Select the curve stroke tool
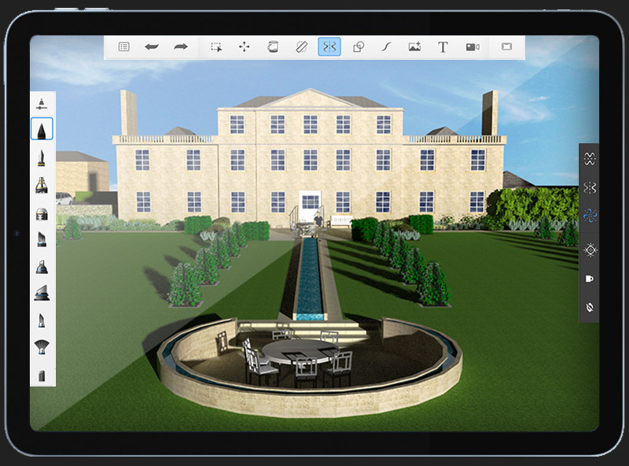This screenshot has width=629, height=466. (386, 47)
